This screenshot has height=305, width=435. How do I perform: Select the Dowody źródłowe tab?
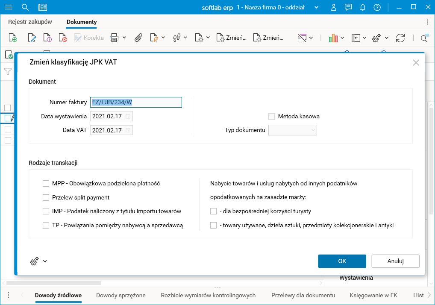coord(58,295)
